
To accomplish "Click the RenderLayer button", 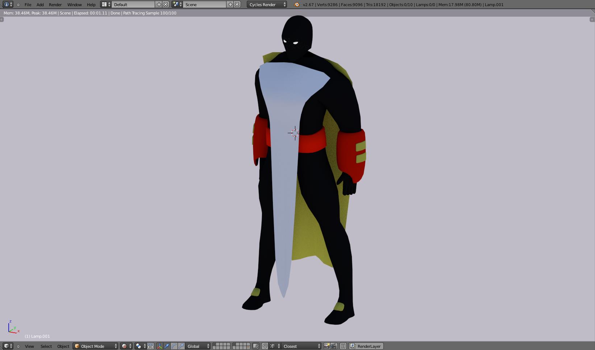I will coord(366,346).
